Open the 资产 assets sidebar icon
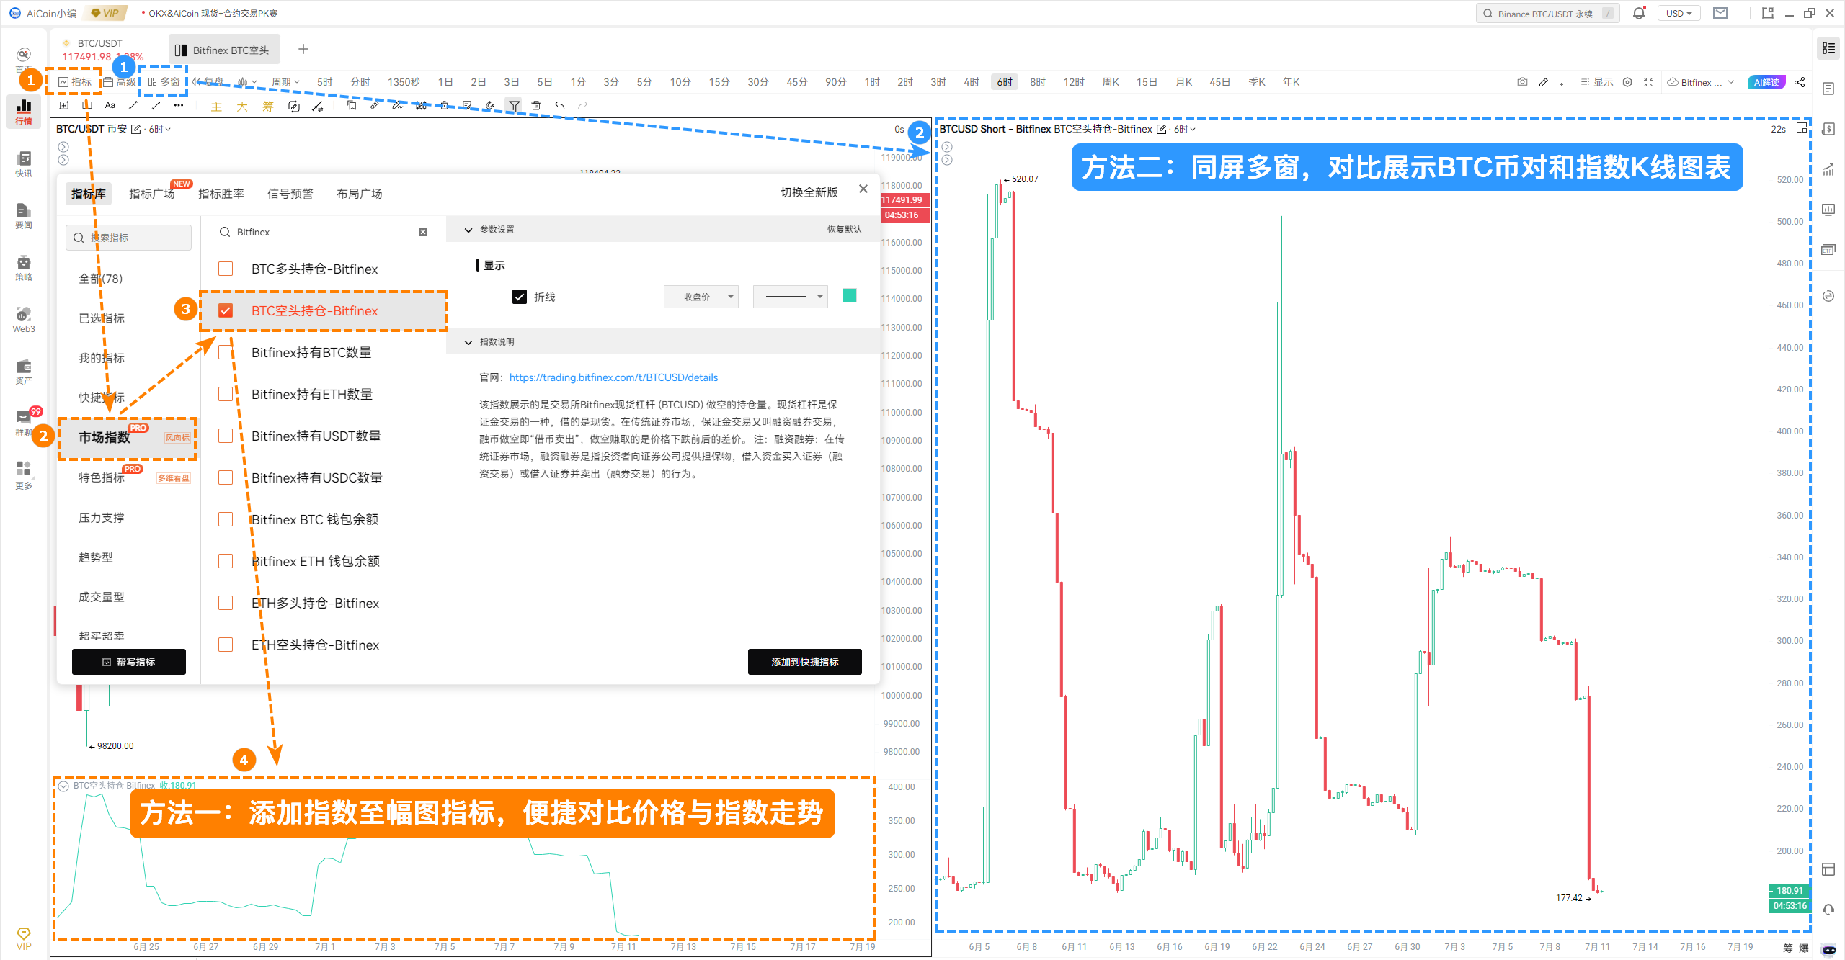This screenshot has width=1845, height=960. click(x=24, y=371)
